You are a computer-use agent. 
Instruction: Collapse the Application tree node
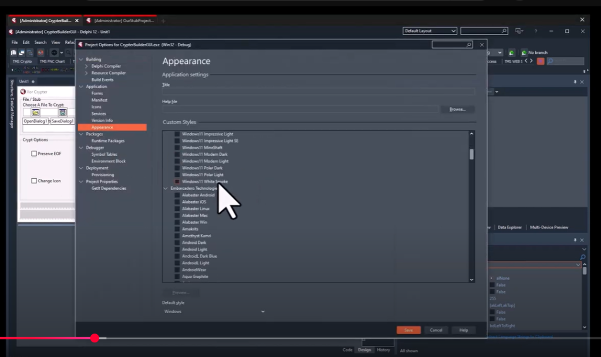tap(81, 87)
